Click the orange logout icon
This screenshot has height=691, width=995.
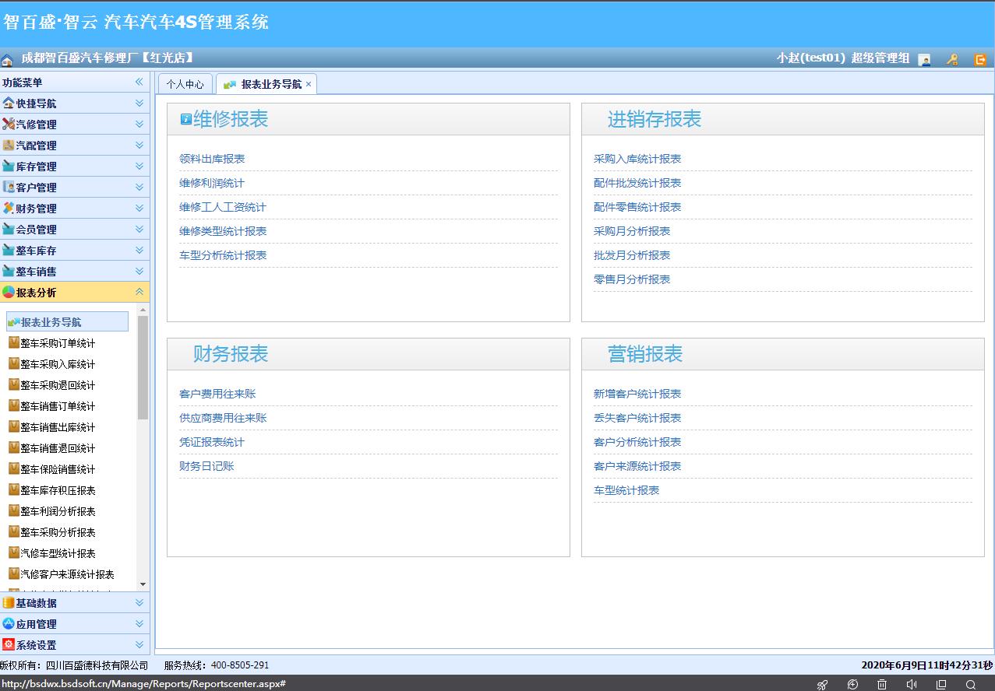[x=980, y=59]
